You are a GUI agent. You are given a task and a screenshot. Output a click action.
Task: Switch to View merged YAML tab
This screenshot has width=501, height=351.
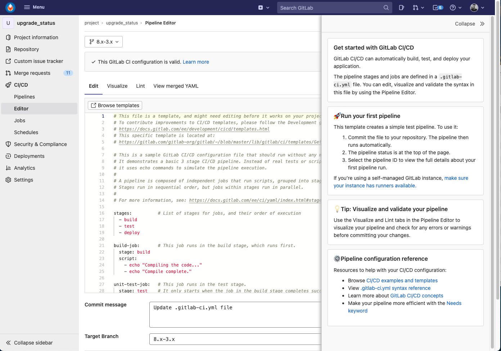coord(176,86)
